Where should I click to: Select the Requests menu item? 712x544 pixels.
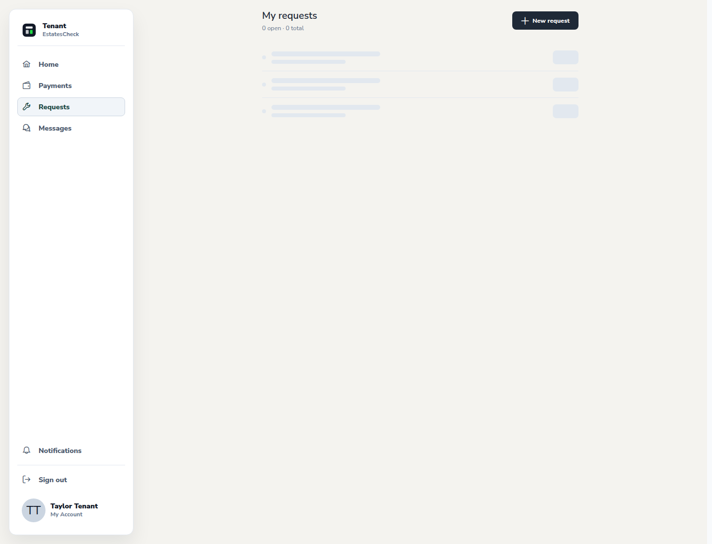pos(71,107)
